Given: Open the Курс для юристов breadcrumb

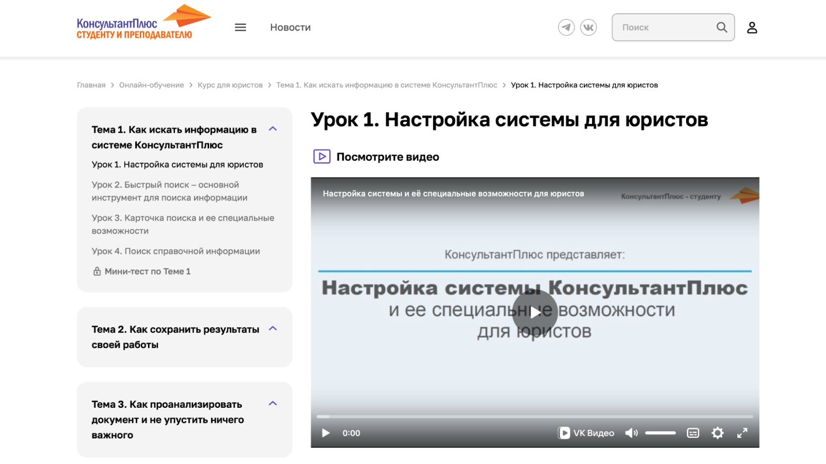Looking at the screenshot, I should (x=230, y=85).
